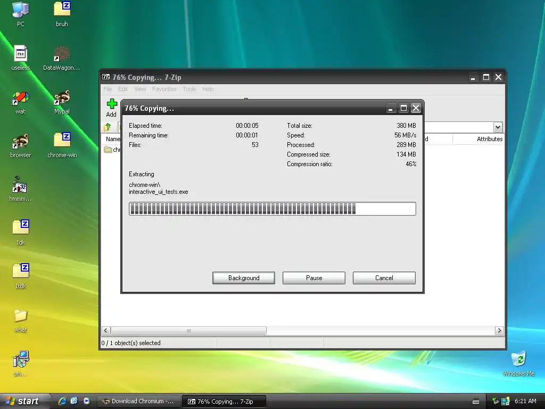Image resolution: width=545 pixels, height=409 pixels.
Task: Cancel the copying operation
Action: 384,278
